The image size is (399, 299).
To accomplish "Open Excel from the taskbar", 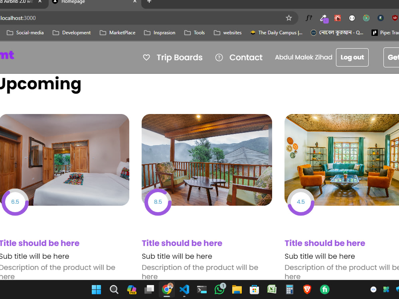I will tap(272, 289).
